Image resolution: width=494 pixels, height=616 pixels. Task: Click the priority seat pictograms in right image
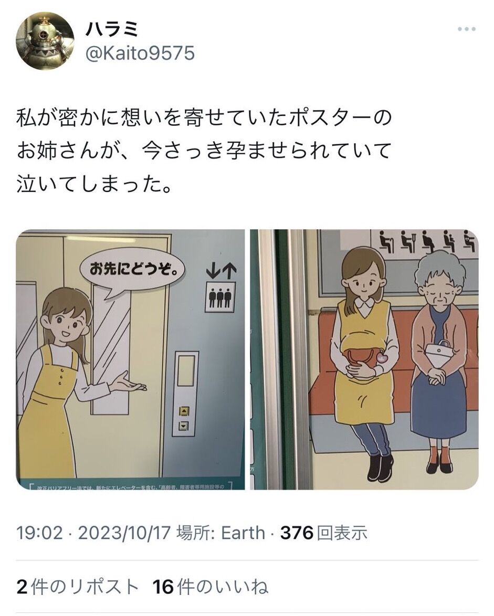(427, 241)
